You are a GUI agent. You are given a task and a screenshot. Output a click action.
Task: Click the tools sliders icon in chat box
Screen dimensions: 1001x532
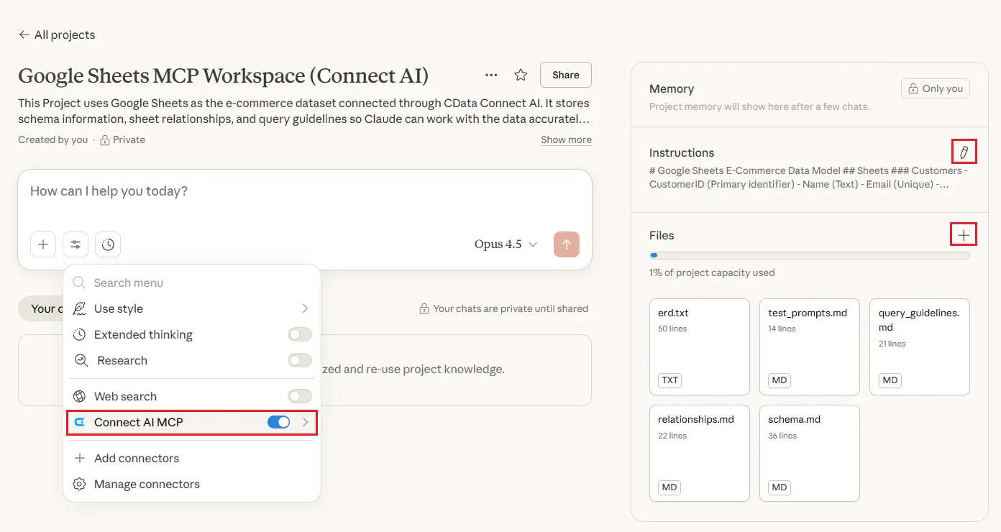point(76,244)
